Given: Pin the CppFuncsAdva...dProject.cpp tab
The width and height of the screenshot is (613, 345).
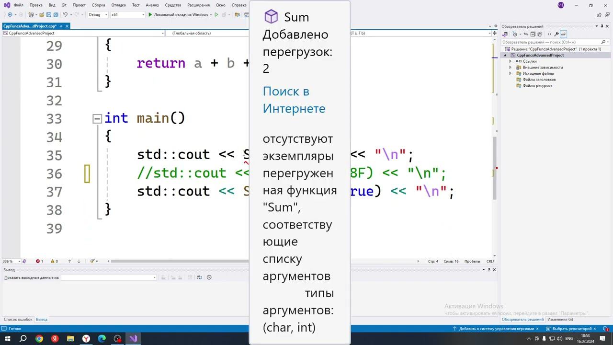Looking at the screenshot, I should tap(61, 26).
